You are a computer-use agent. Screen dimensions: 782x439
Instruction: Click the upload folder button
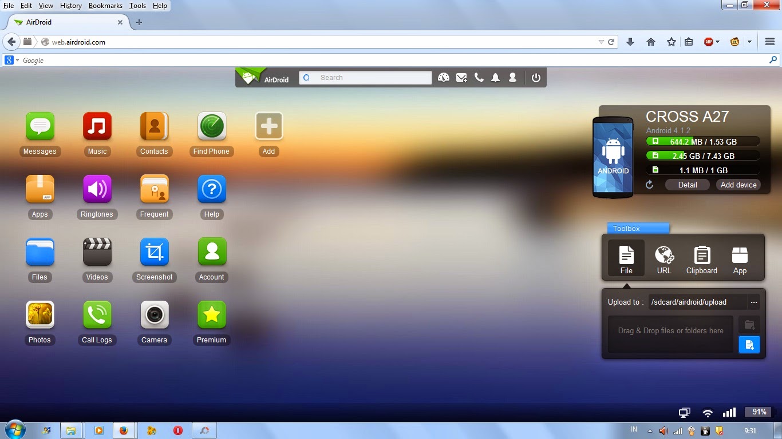[x=749, y=325]
